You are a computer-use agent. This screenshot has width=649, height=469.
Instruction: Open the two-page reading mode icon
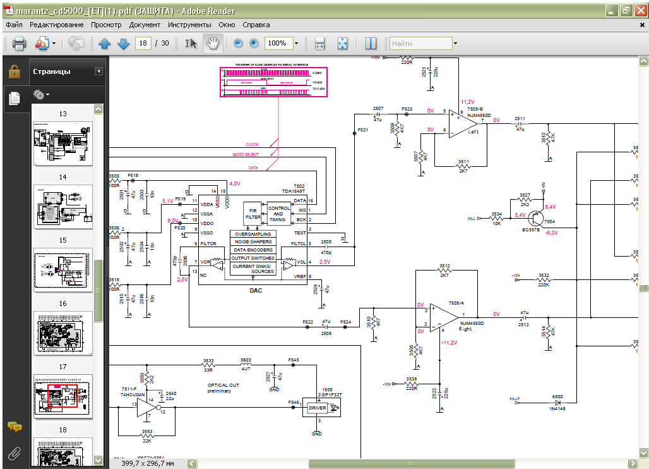tap(371, 44)
